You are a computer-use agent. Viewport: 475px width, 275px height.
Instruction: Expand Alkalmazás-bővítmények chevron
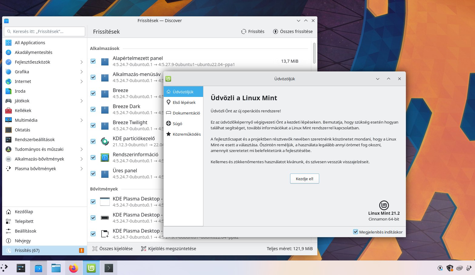coord(82,159)
